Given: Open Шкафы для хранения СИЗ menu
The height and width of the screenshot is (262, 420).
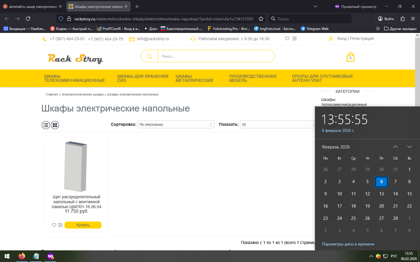Looking at the screenshot, I should tap(143, 78).
